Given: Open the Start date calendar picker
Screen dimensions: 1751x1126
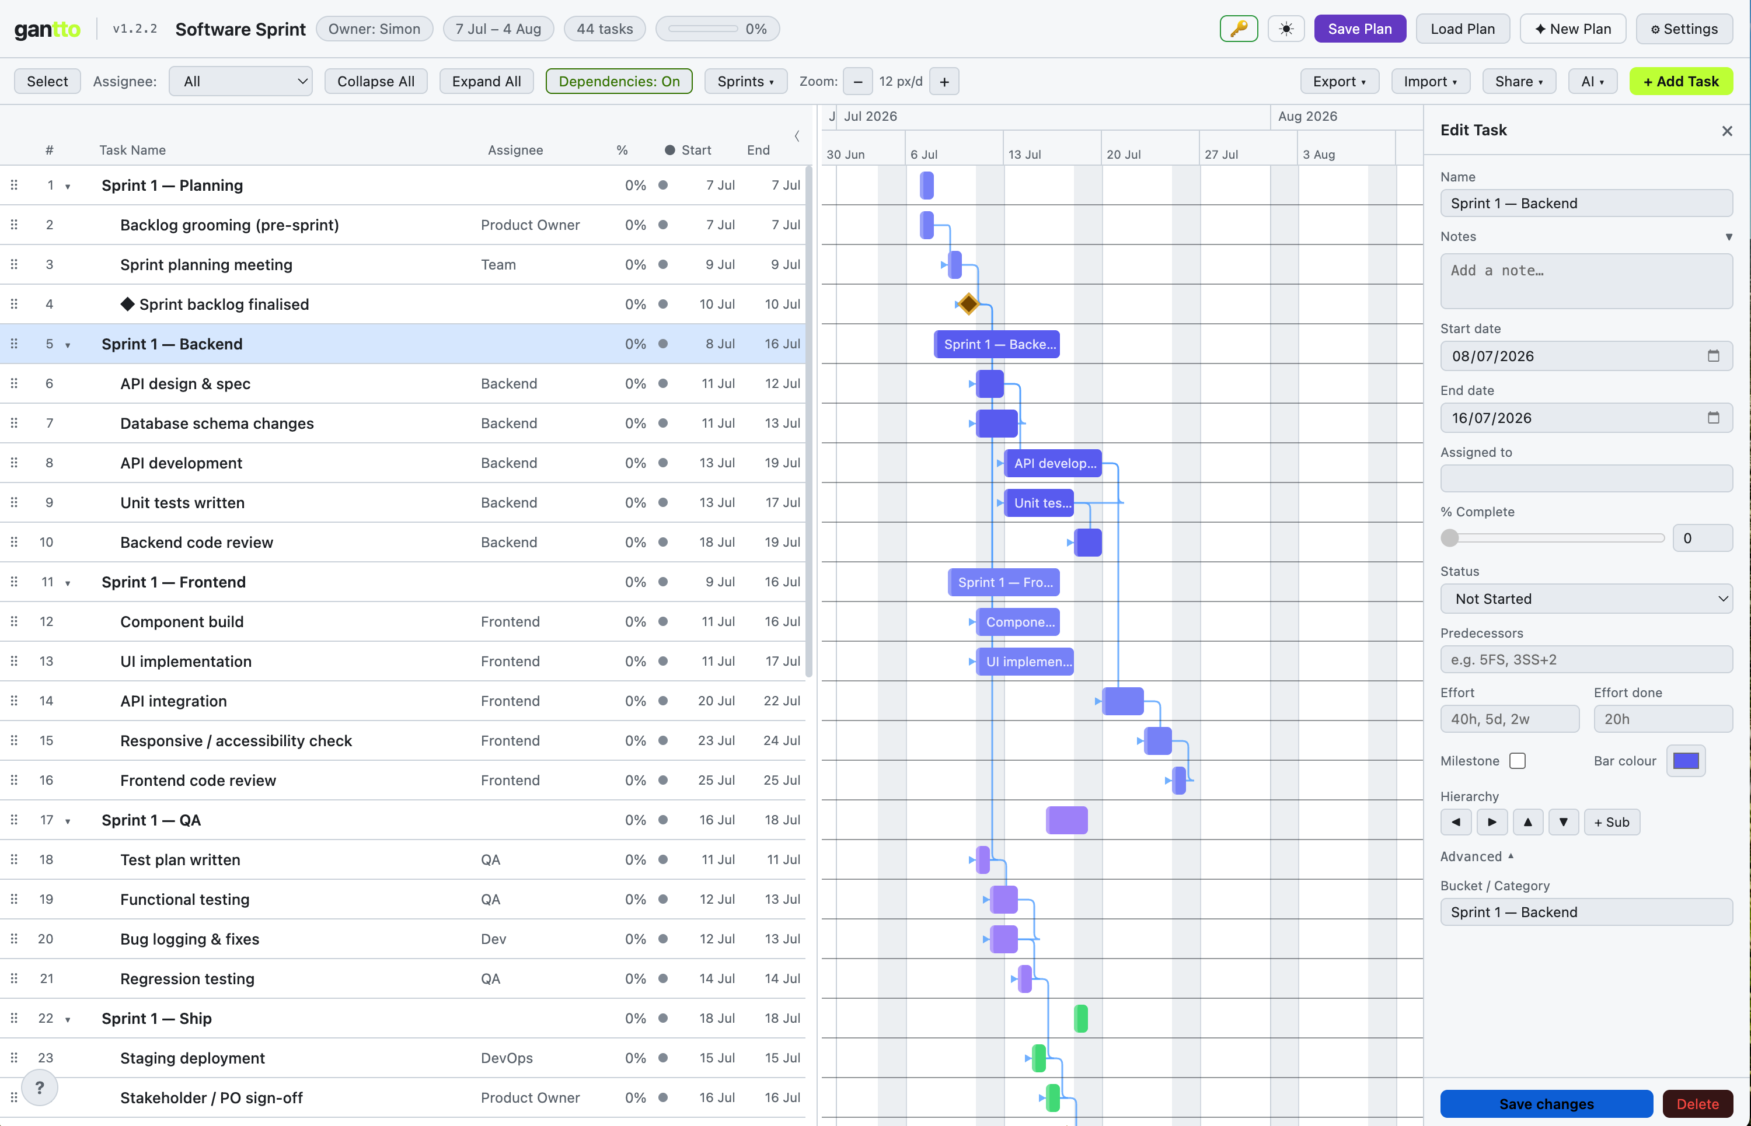Looking at the screenshot, I should click(1713, 356).
